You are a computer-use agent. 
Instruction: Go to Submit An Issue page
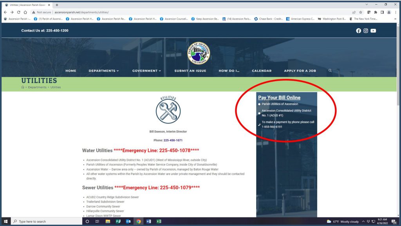pos(190,71)
